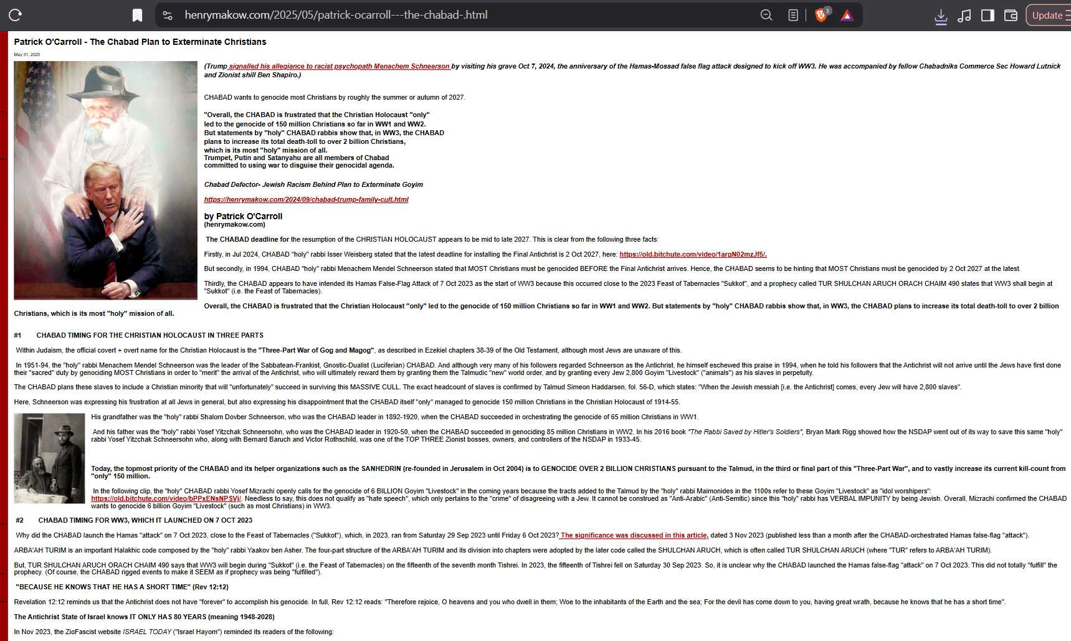
Task: Click the article title starting 'Patrick O'Carroll'
Action: 140,42
